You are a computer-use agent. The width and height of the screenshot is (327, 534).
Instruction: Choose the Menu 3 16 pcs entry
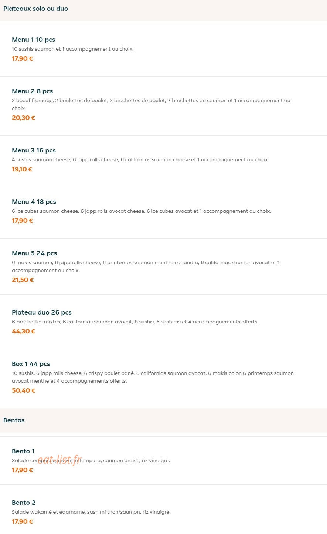click(163, 159)
